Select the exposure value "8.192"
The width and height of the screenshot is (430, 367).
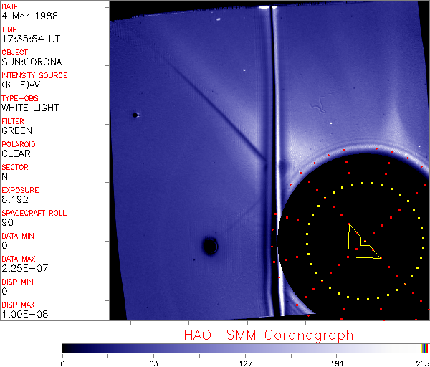click(14, 199)
